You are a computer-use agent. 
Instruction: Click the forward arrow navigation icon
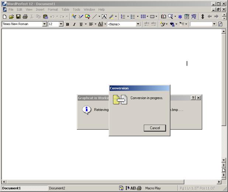[x=216, y=17]
